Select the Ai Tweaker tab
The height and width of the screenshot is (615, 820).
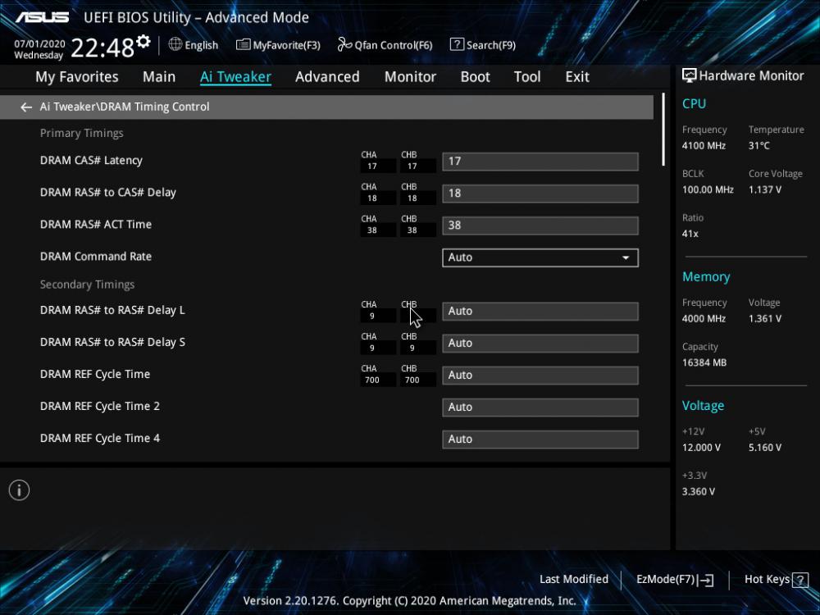pos(235,77)
